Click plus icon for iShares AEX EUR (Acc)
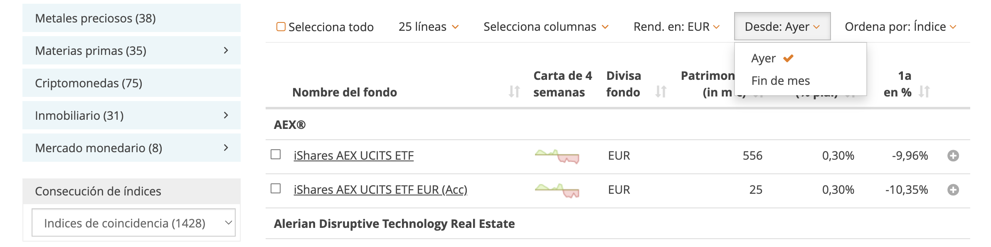The image size is (991, 247). point(953,190)
